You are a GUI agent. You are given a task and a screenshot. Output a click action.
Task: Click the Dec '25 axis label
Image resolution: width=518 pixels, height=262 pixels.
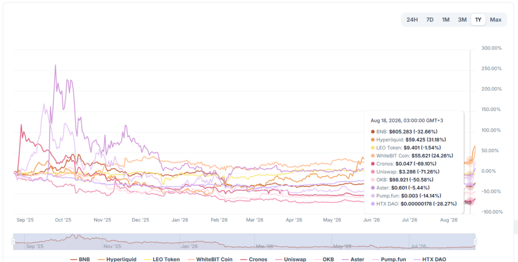coord(141,220)
